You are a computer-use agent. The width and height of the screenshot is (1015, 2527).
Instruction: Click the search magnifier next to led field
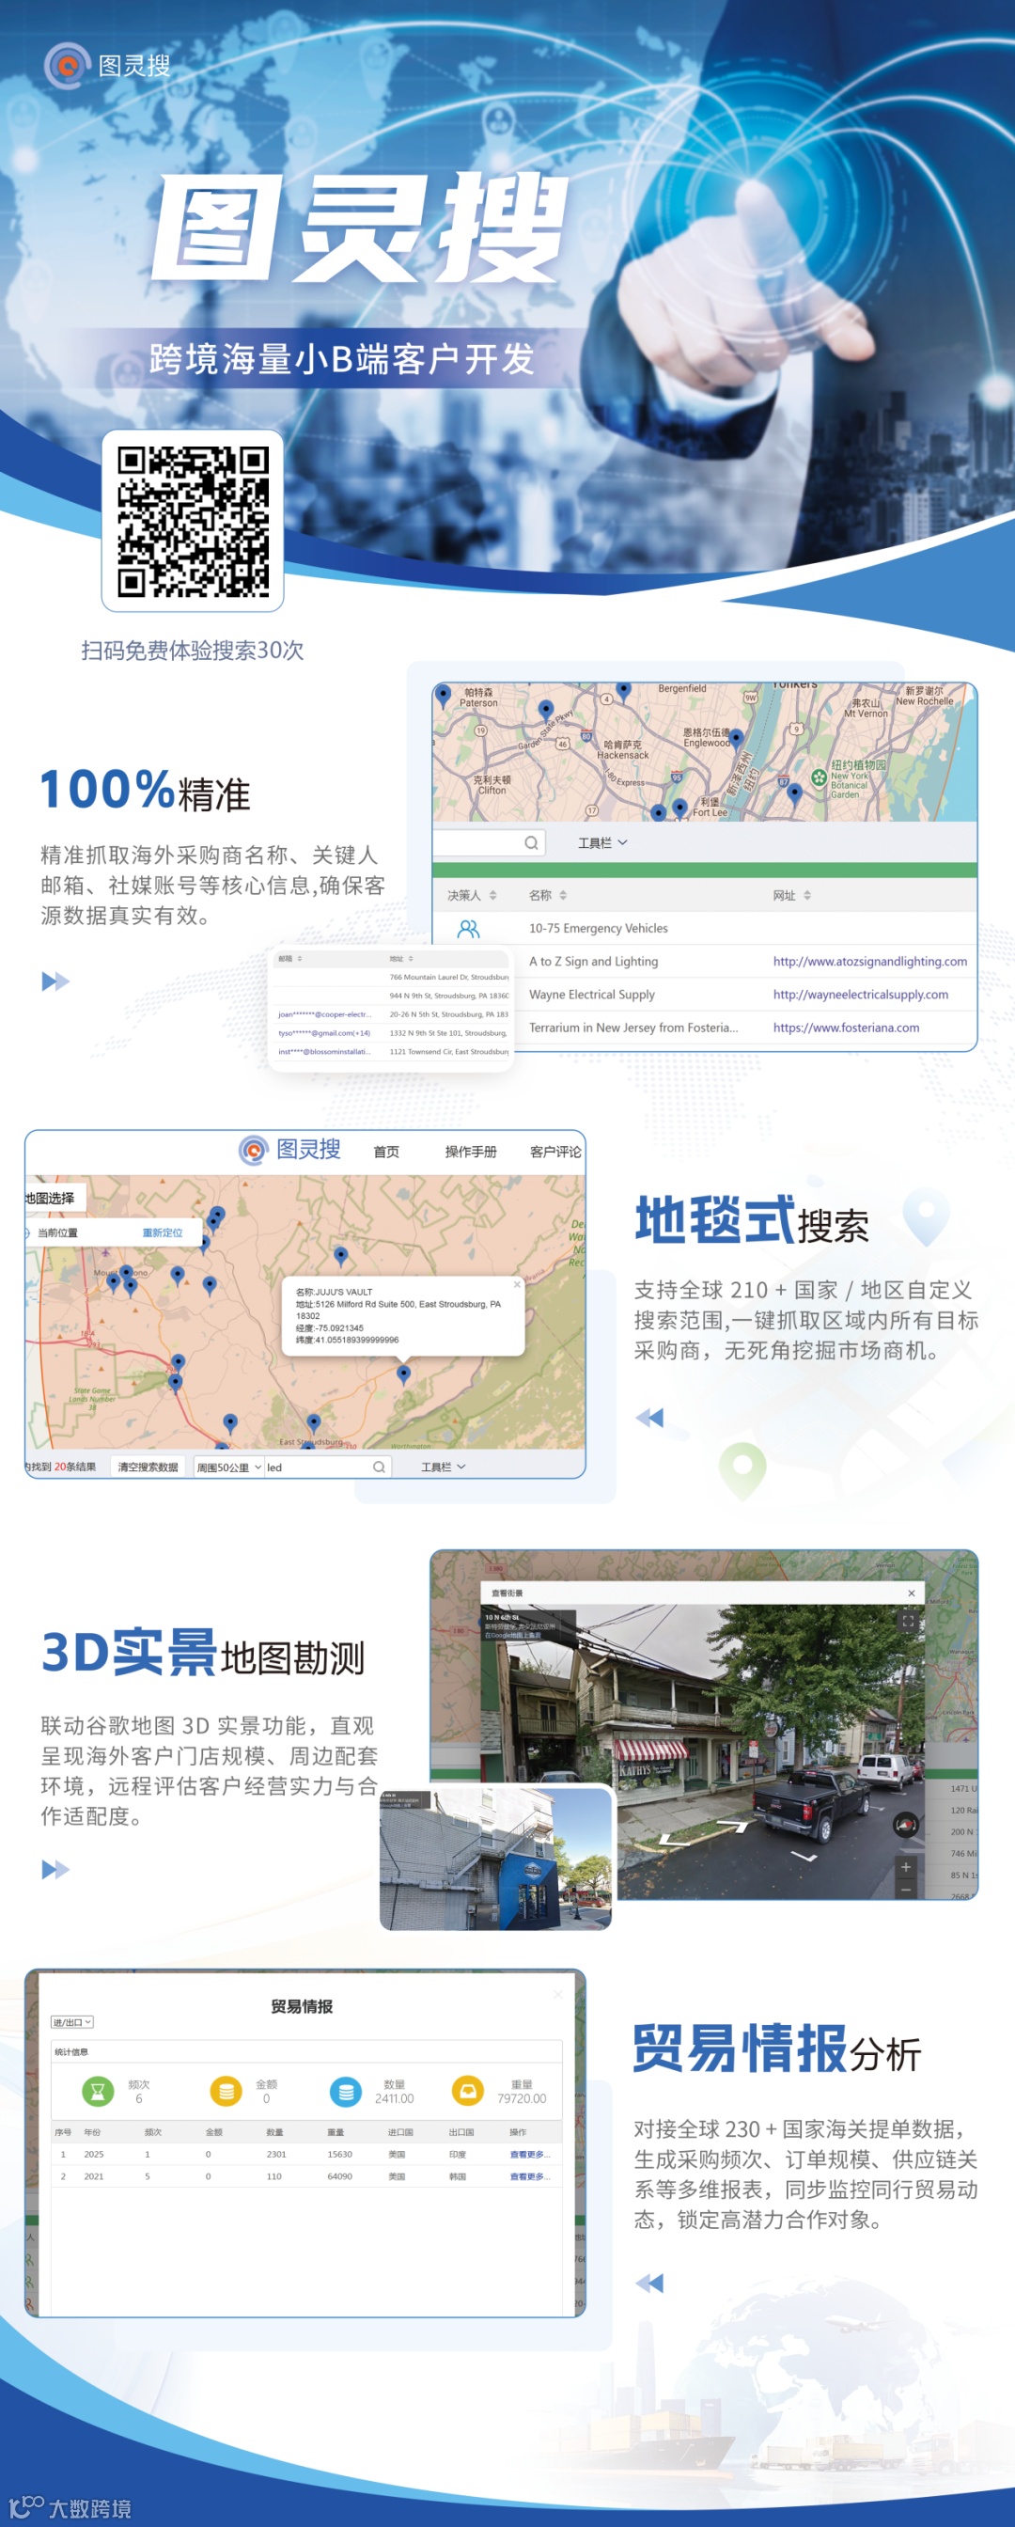(379, 1468)
